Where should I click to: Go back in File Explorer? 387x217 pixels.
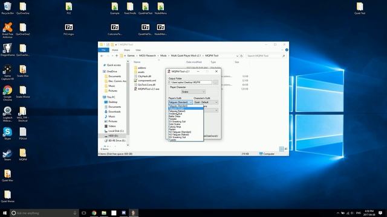102,56
